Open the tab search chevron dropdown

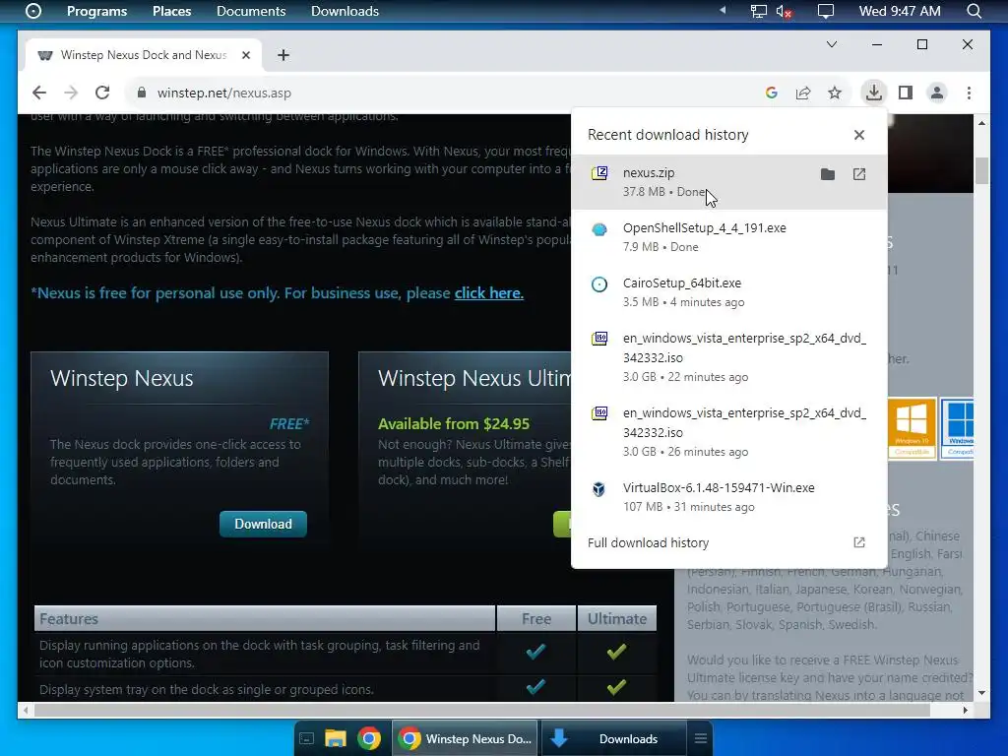point(831,44)
